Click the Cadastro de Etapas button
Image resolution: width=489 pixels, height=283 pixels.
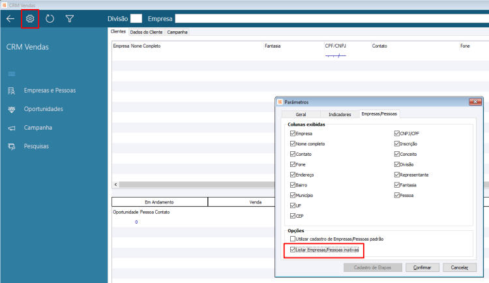pyautogui.click(x=372, y=267)
